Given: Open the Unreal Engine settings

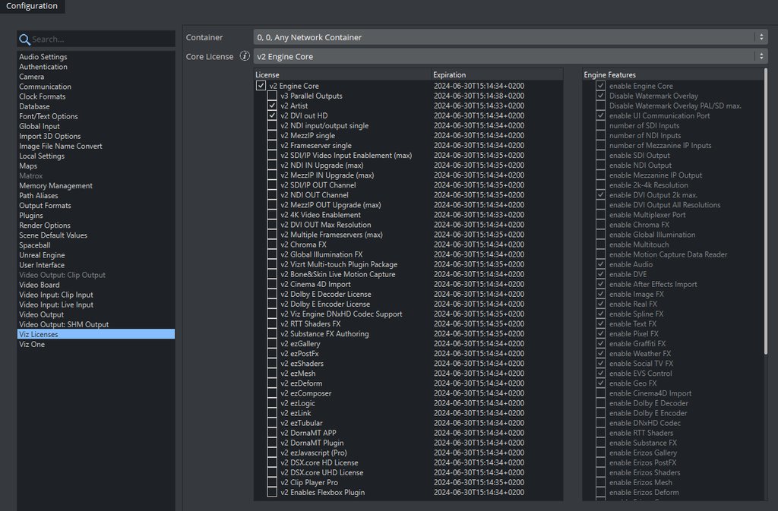Looking at the screenshot, I should pos(42,255).
